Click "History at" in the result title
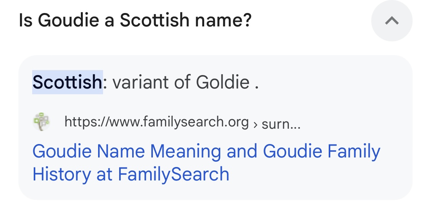 (72, 174)
